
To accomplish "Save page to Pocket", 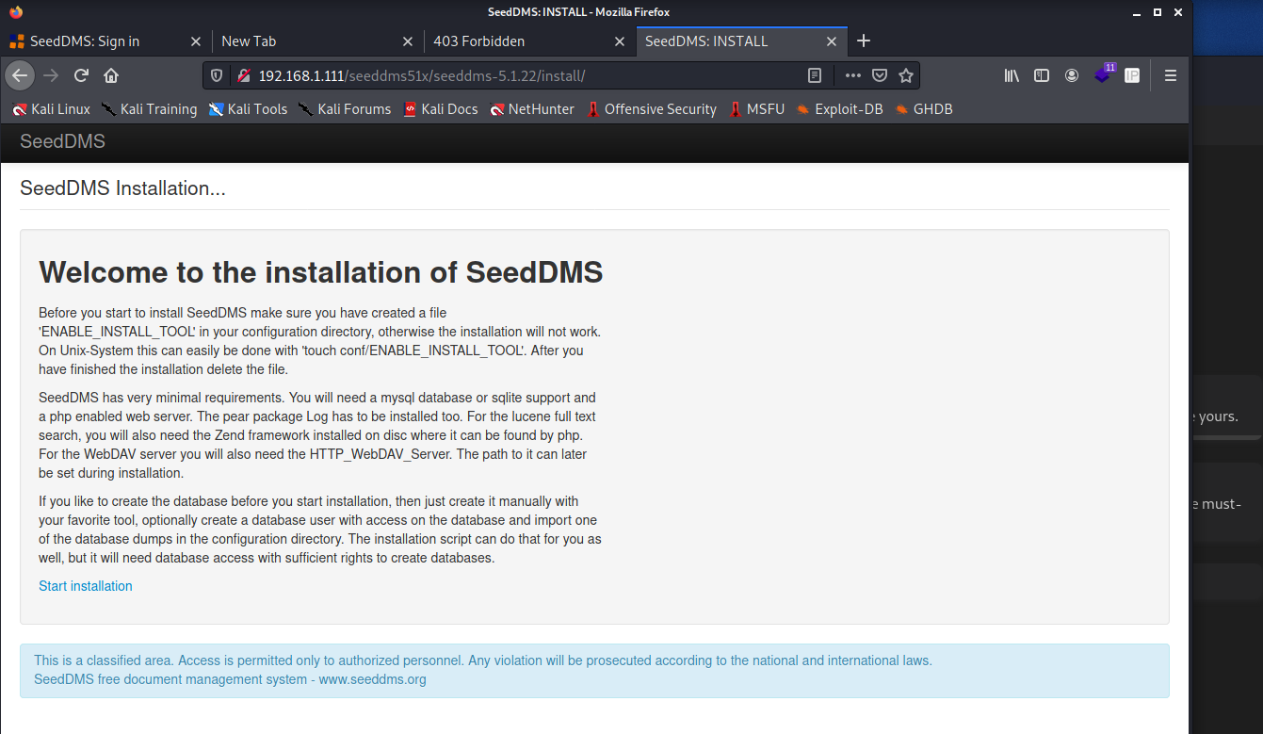I will (x=879, y=75).
